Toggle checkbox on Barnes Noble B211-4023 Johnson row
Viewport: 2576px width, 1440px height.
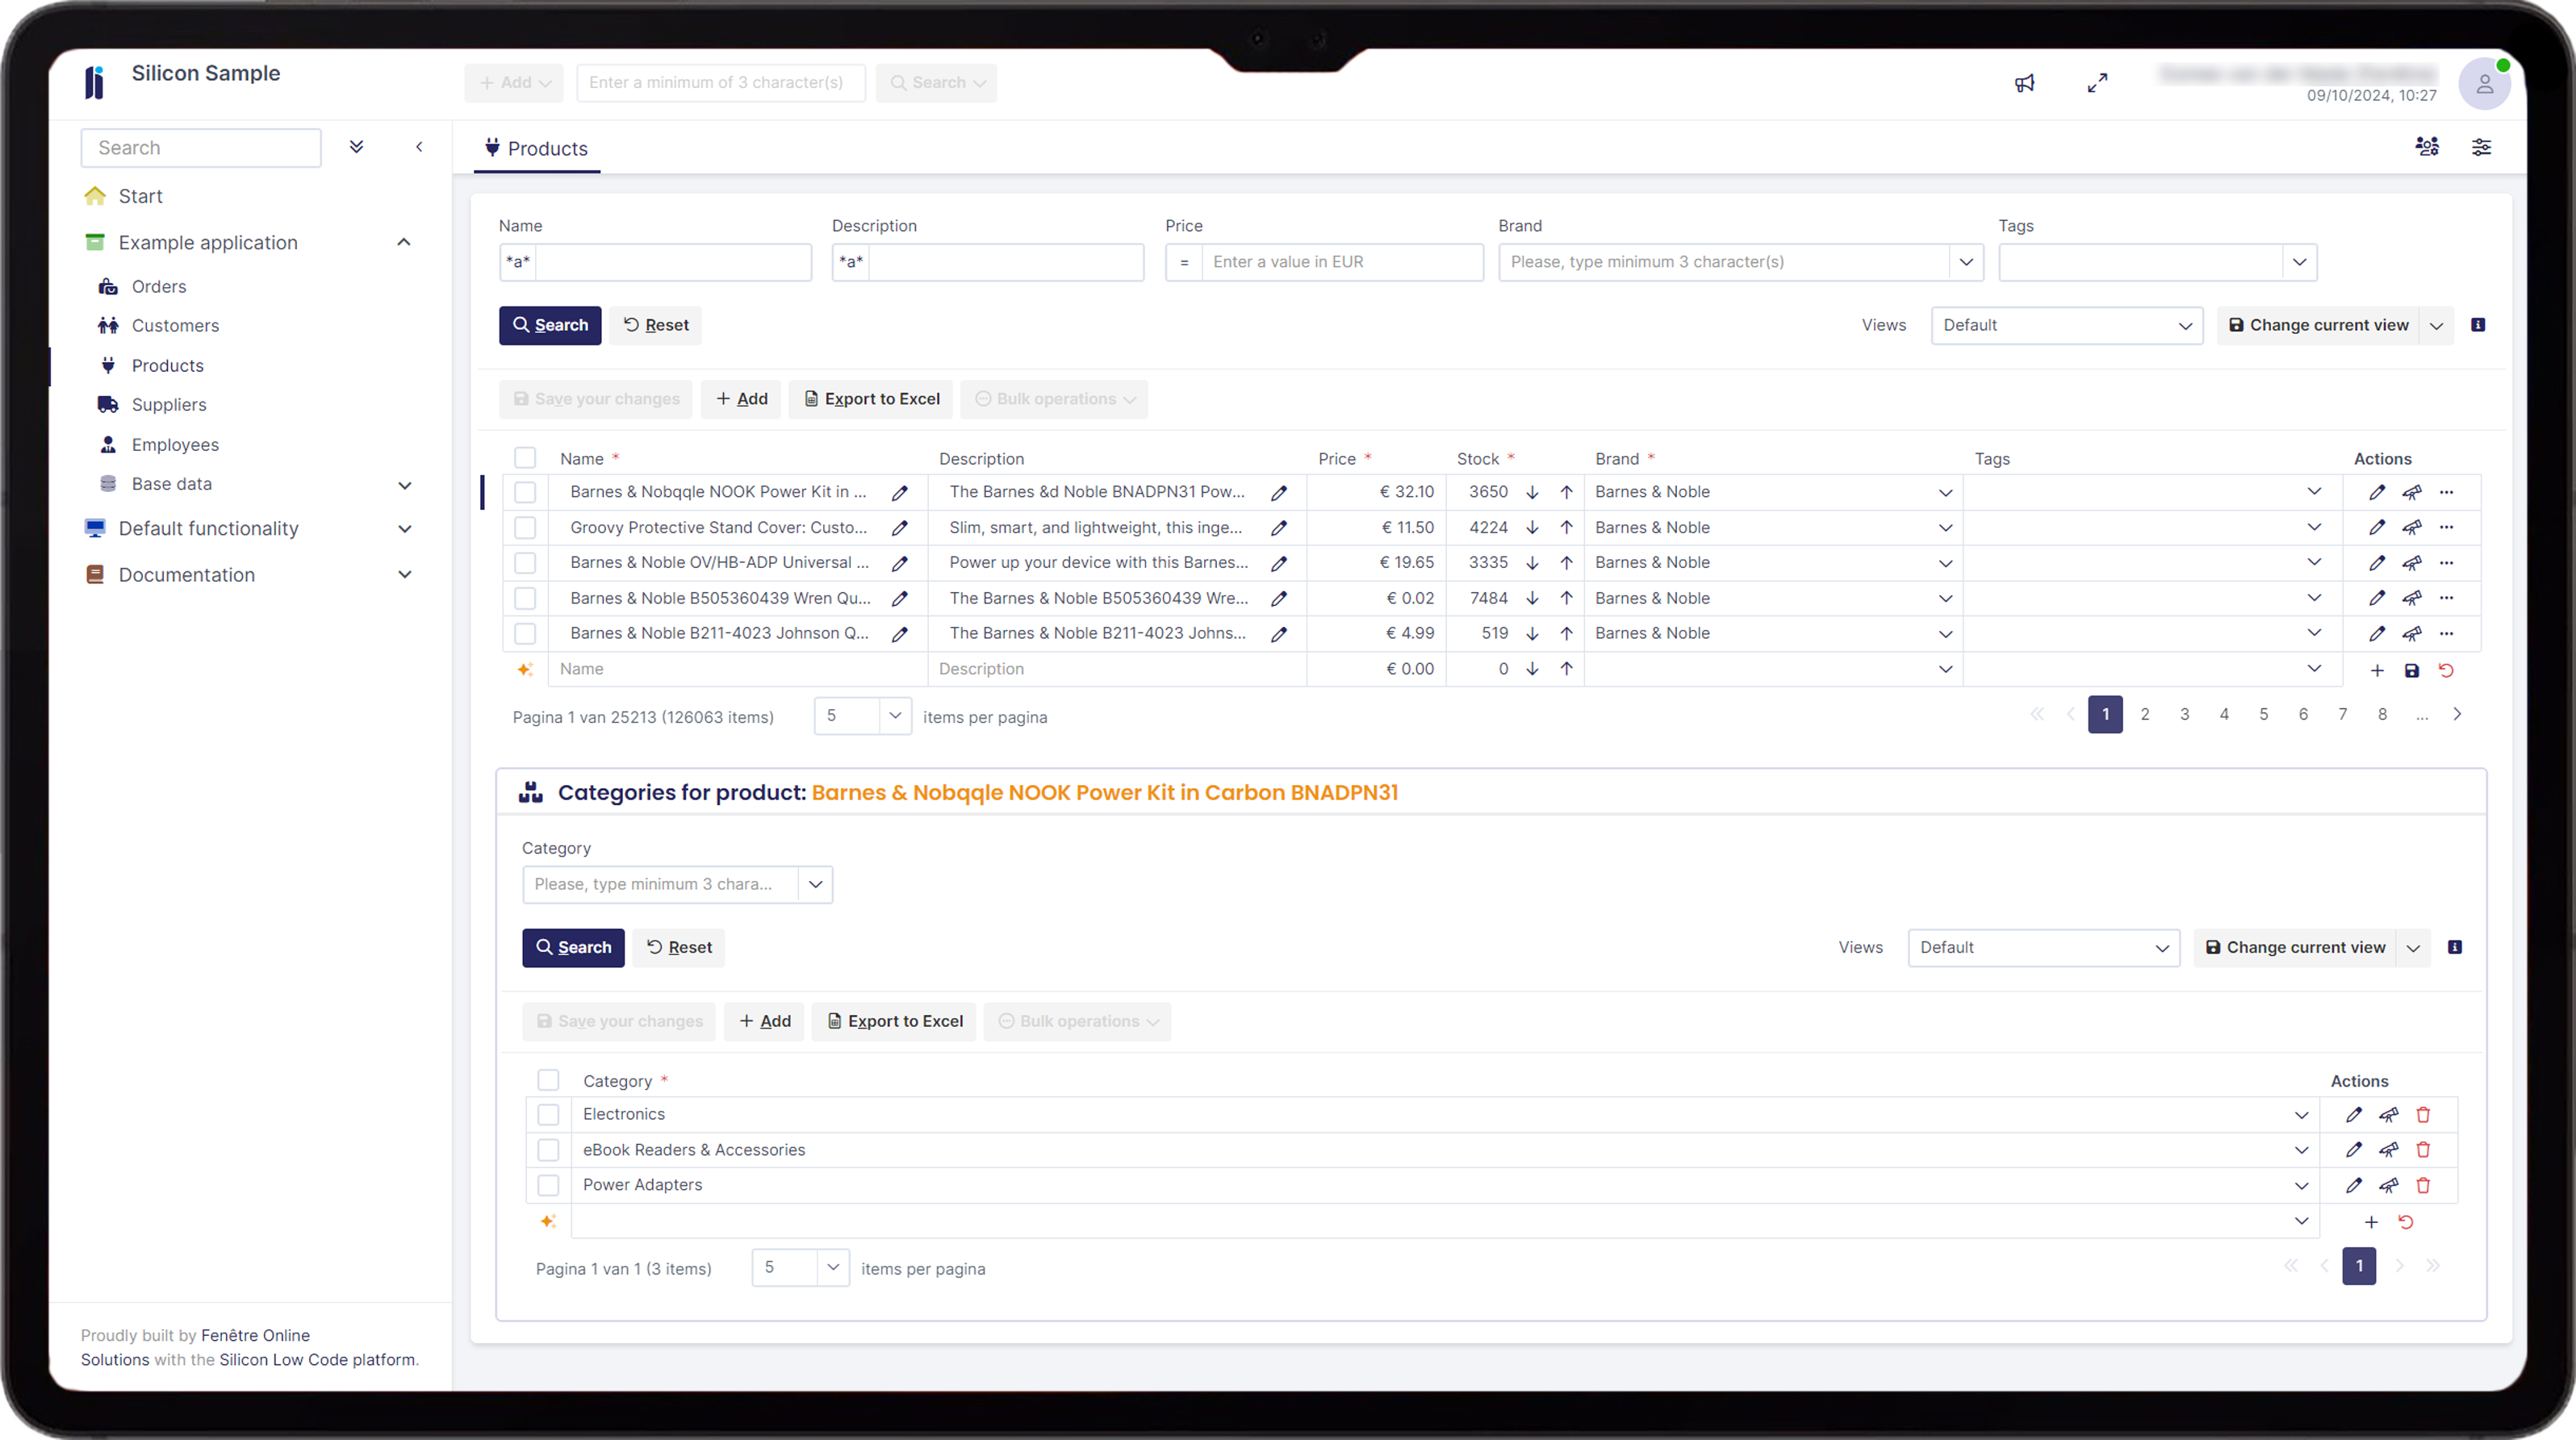pyautogui.click(x=525, y=633)
